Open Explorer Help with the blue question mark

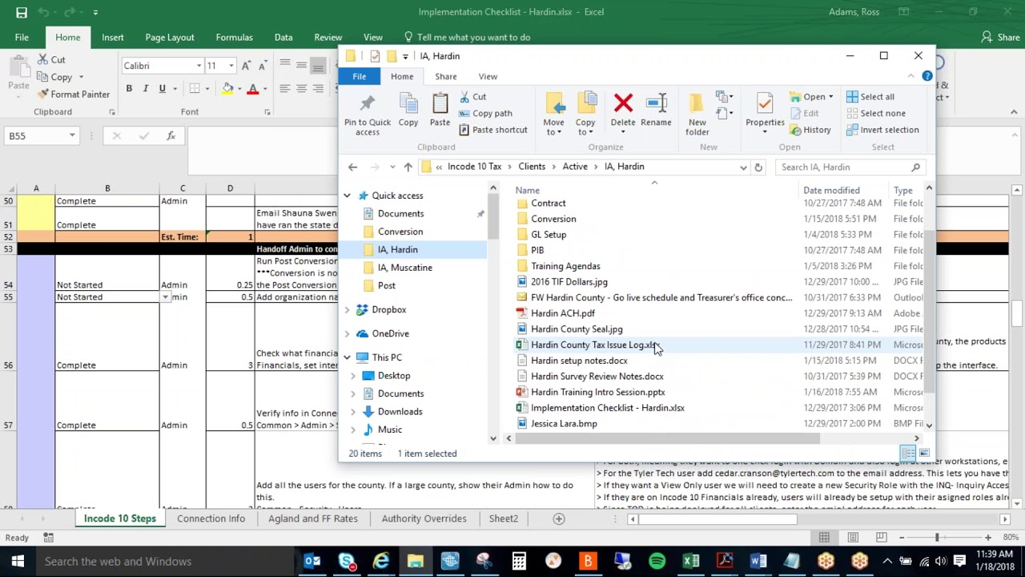pos(927,76)
